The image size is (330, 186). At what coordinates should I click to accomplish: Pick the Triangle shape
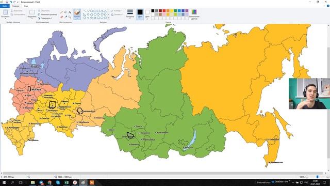tap(105, 11)
